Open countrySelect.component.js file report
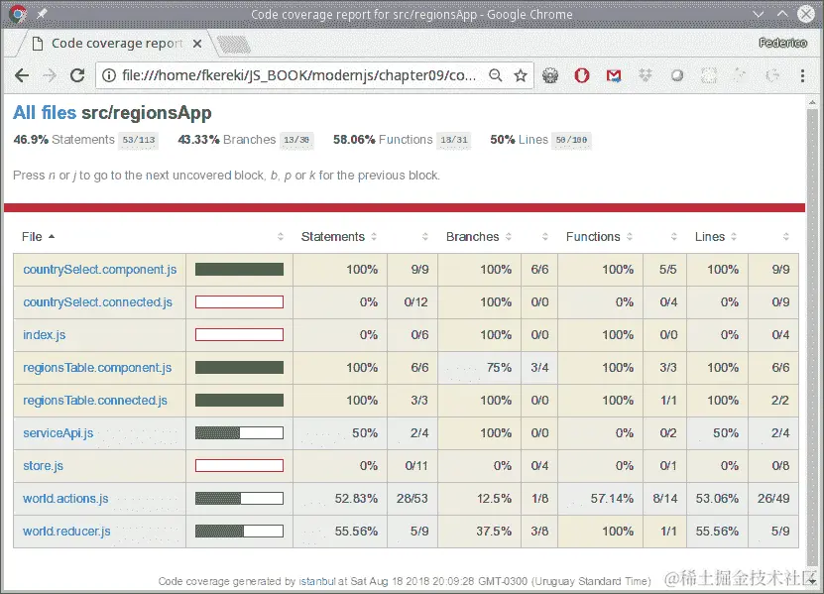The height and width of the screenshot is (594, 824). pos(100,270)
